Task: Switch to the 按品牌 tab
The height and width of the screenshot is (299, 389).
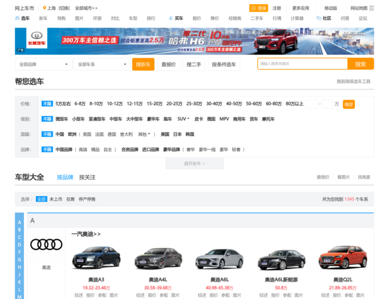Action: pyautogui.click(x=65, y=177)
